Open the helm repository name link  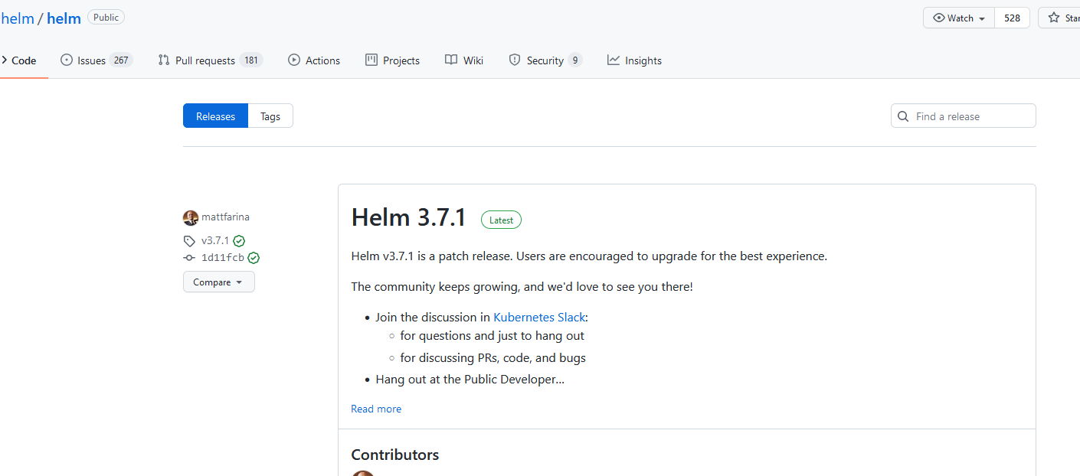[x=64, y=18]
